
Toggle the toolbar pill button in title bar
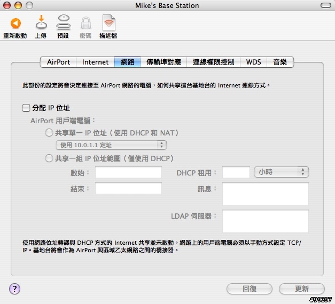click(326, 5)
